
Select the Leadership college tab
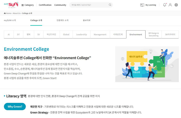click(x=81, y=34)
